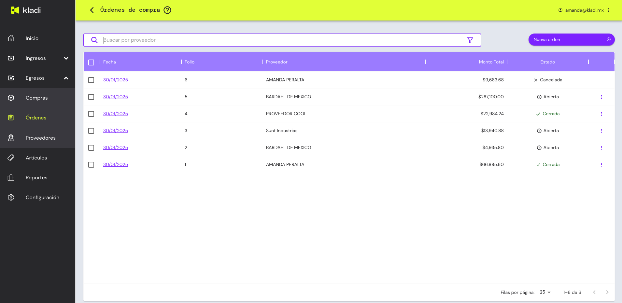Select the Sunt Industrias row checkbox
Screen dimensions: 622x303
91,131
